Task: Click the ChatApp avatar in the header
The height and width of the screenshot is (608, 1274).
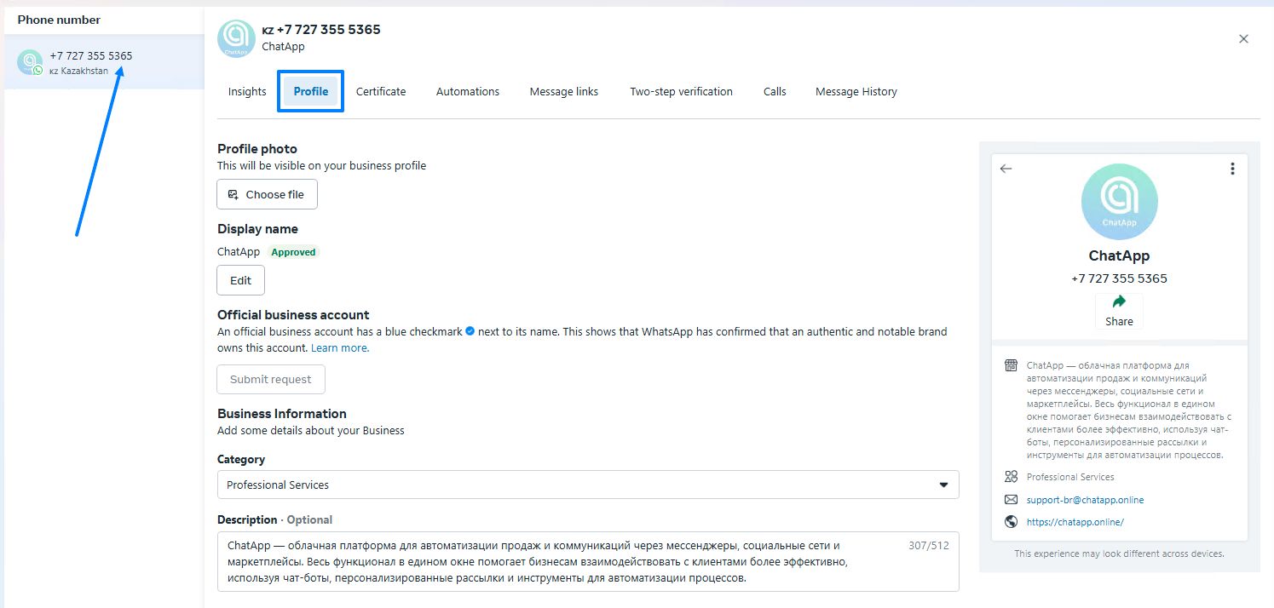Action: pyautogui.click(x=236, y=38)
